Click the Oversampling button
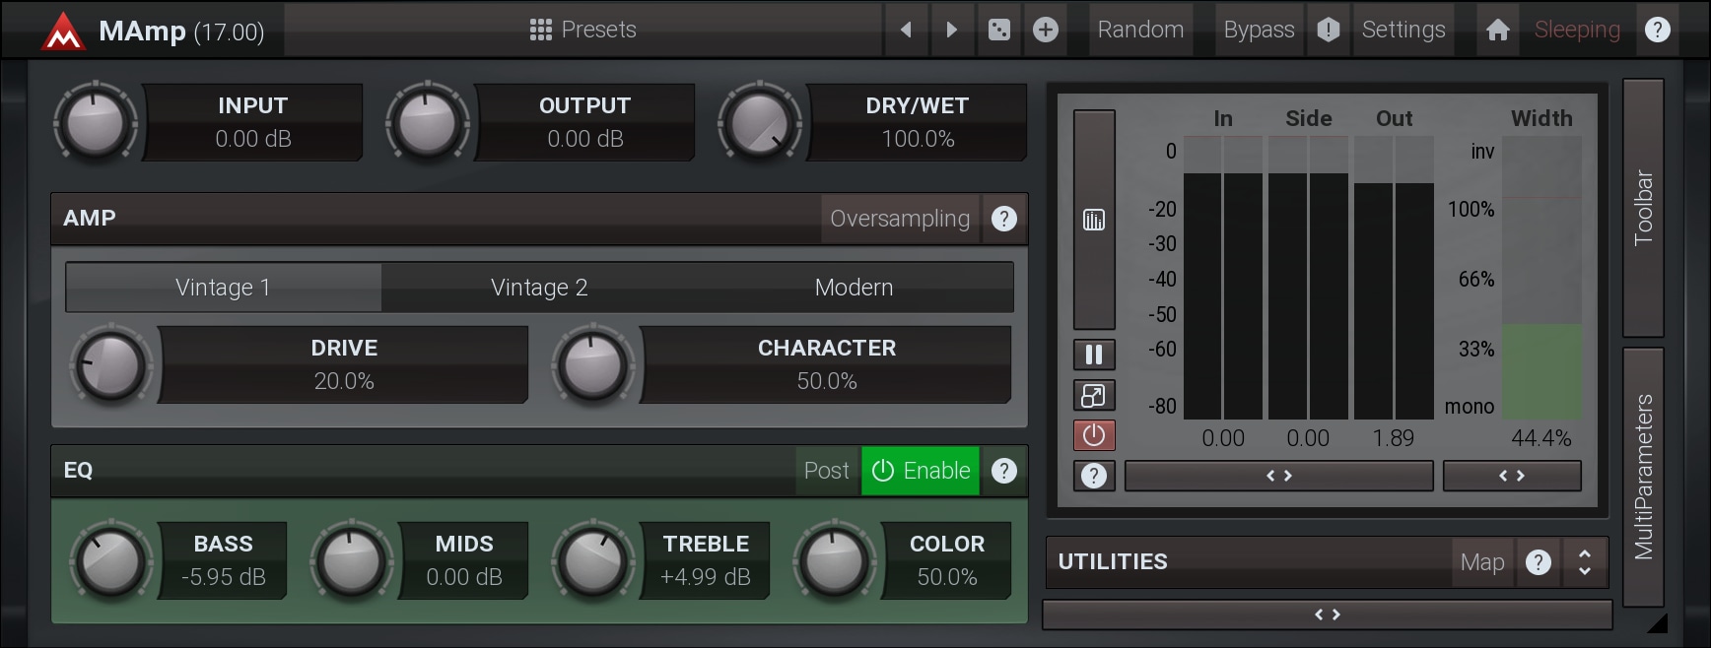The height and width of the screenshot is (648, 1711). point(899,219)
